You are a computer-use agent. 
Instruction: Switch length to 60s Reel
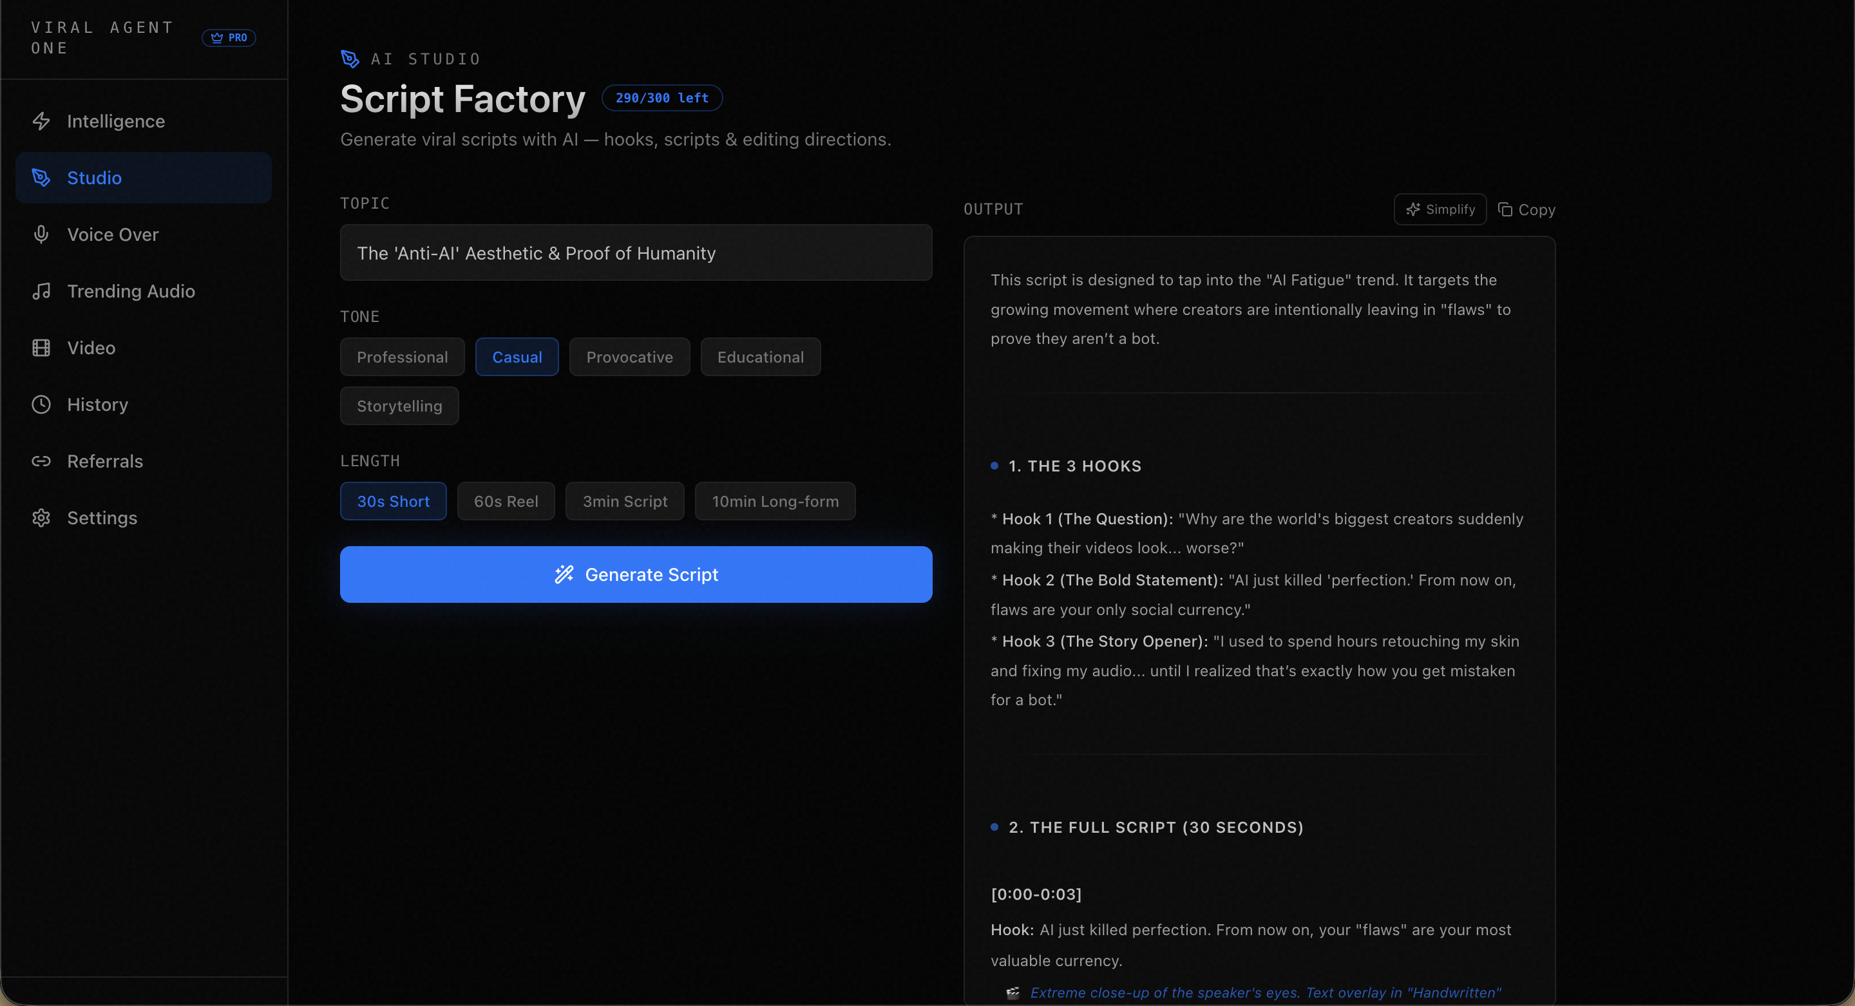[505, 501]
